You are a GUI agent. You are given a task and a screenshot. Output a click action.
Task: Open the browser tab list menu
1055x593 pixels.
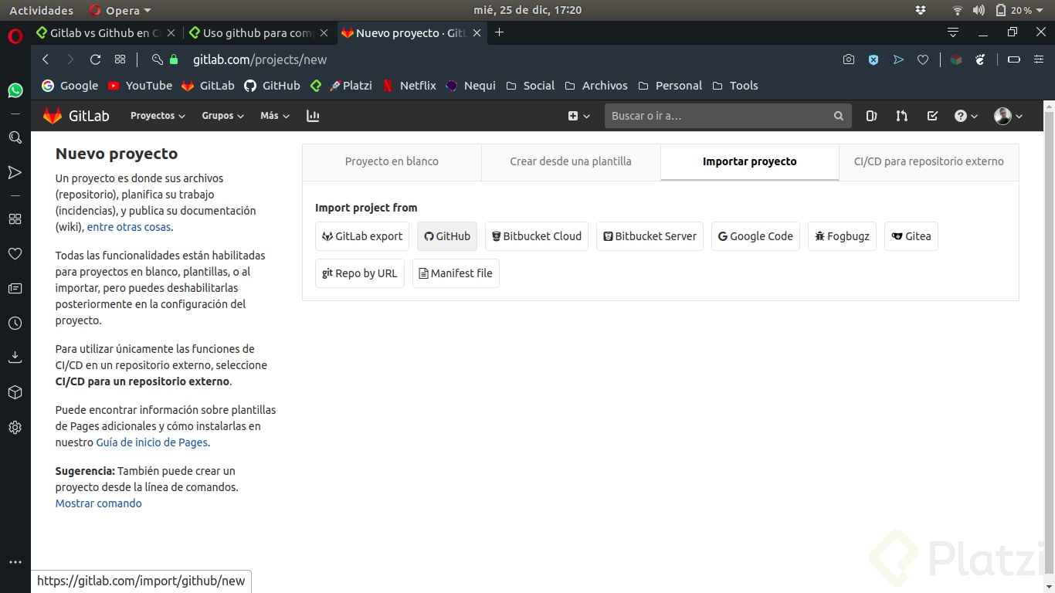pos(953,32)
